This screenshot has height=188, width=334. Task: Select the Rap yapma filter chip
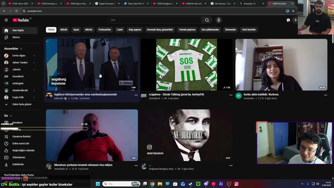[135, 30]
